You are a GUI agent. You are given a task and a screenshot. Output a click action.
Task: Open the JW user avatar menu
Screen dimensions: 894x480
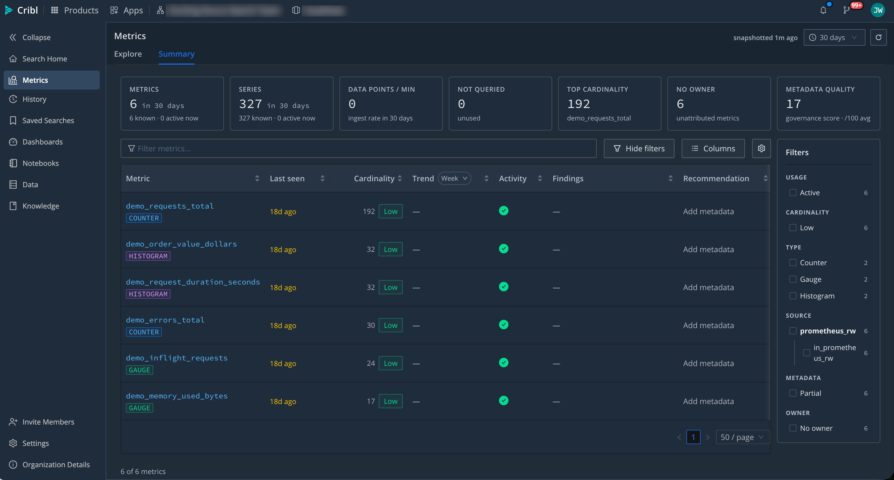point(878,10)
